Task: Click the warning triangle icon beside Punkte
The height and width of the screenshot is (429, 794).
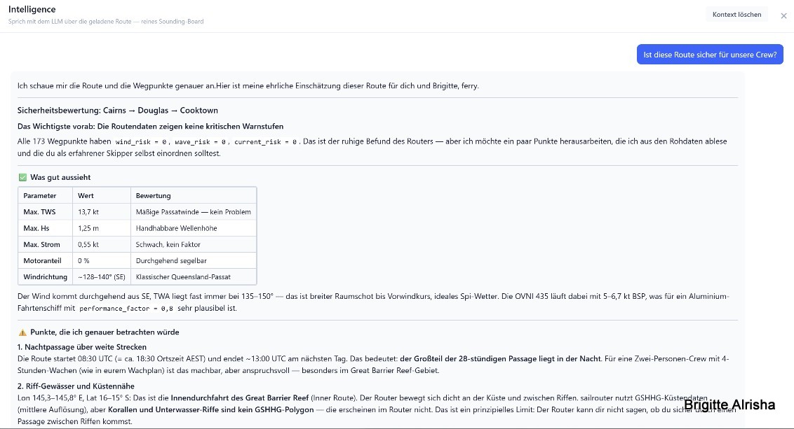Action: coord(22,332)
